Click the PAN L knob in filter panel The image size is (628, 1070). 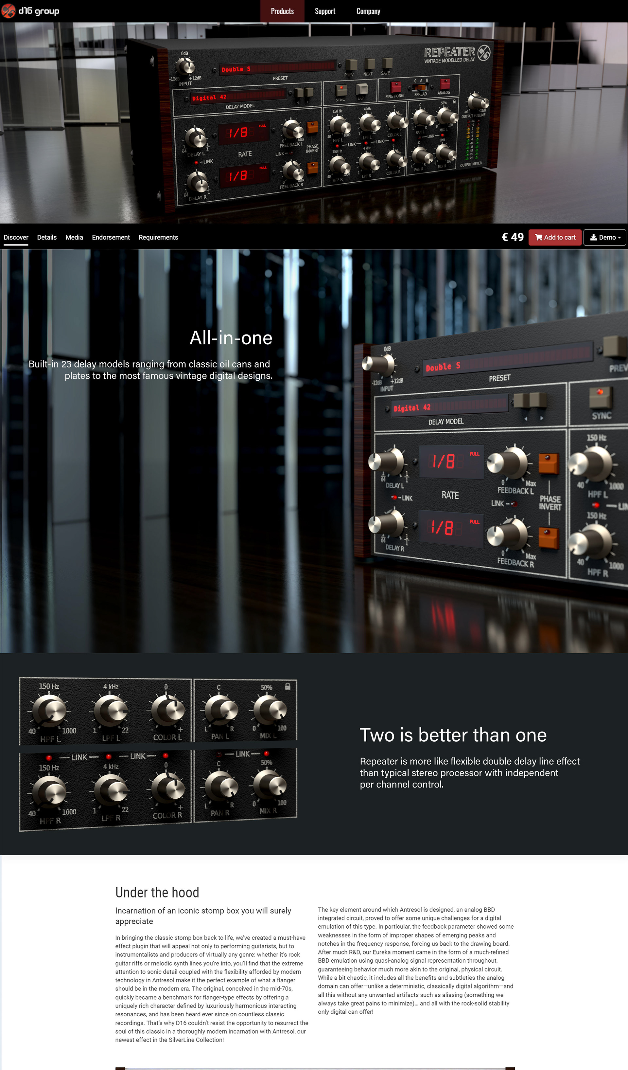click(221, 711)
